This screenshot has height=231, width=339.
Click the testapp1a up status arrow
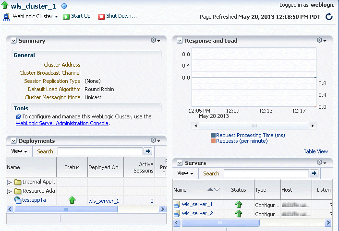pos(72,200)
